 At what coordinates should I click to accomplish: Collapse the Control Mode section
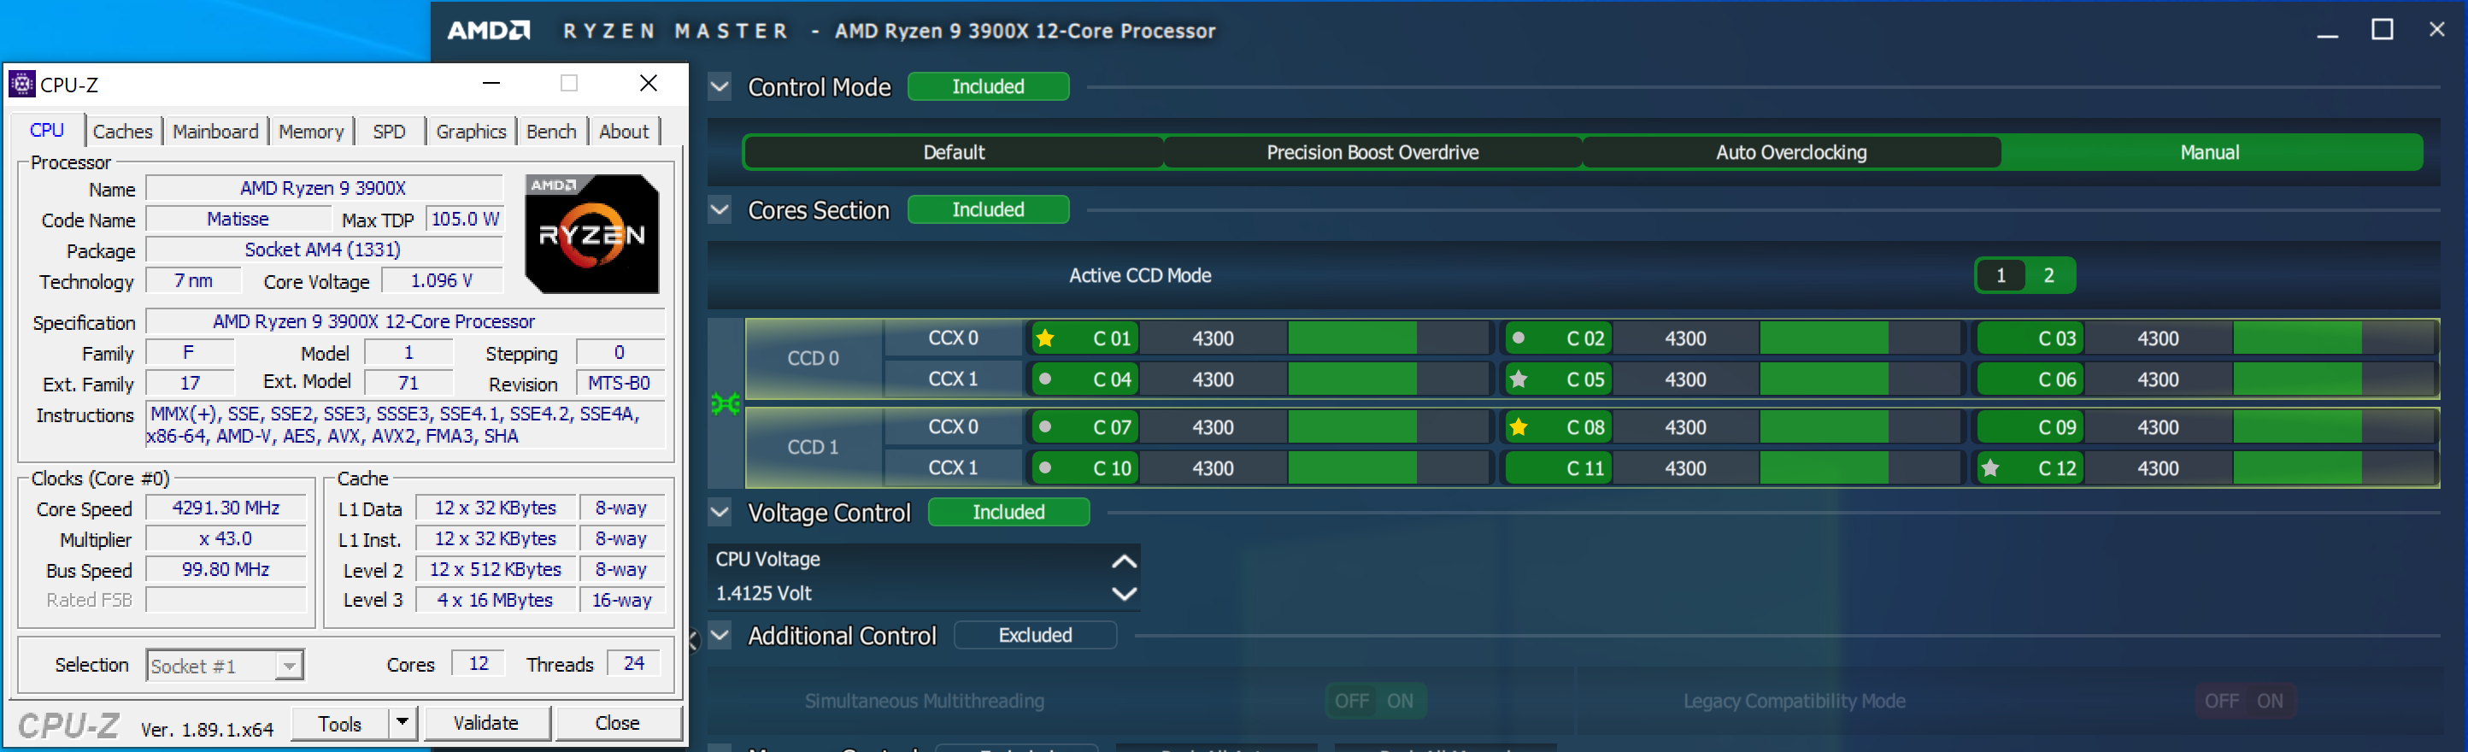click(x=720, y=87)
